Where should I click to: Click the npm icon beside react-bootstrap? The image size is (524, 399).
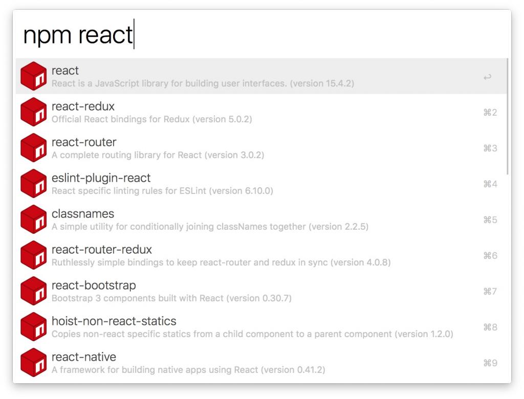(x=33, y=291)
